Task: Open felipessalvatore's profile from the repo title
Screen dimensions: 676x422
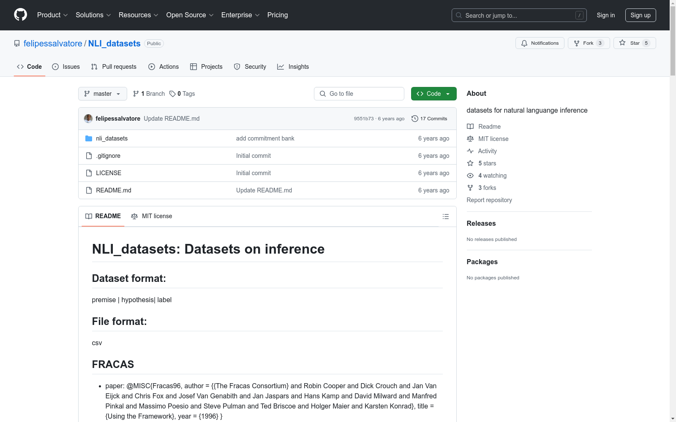Action: coord(53,43)
